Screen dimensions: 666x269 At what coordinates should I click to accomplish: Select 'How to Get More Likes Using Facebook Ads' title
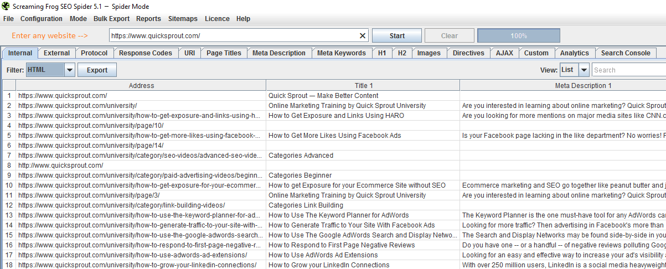(x=363, y=136)
